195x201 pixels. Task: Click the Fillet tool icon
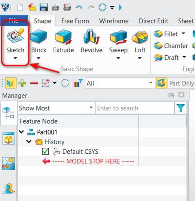click(x=158, y=34)
